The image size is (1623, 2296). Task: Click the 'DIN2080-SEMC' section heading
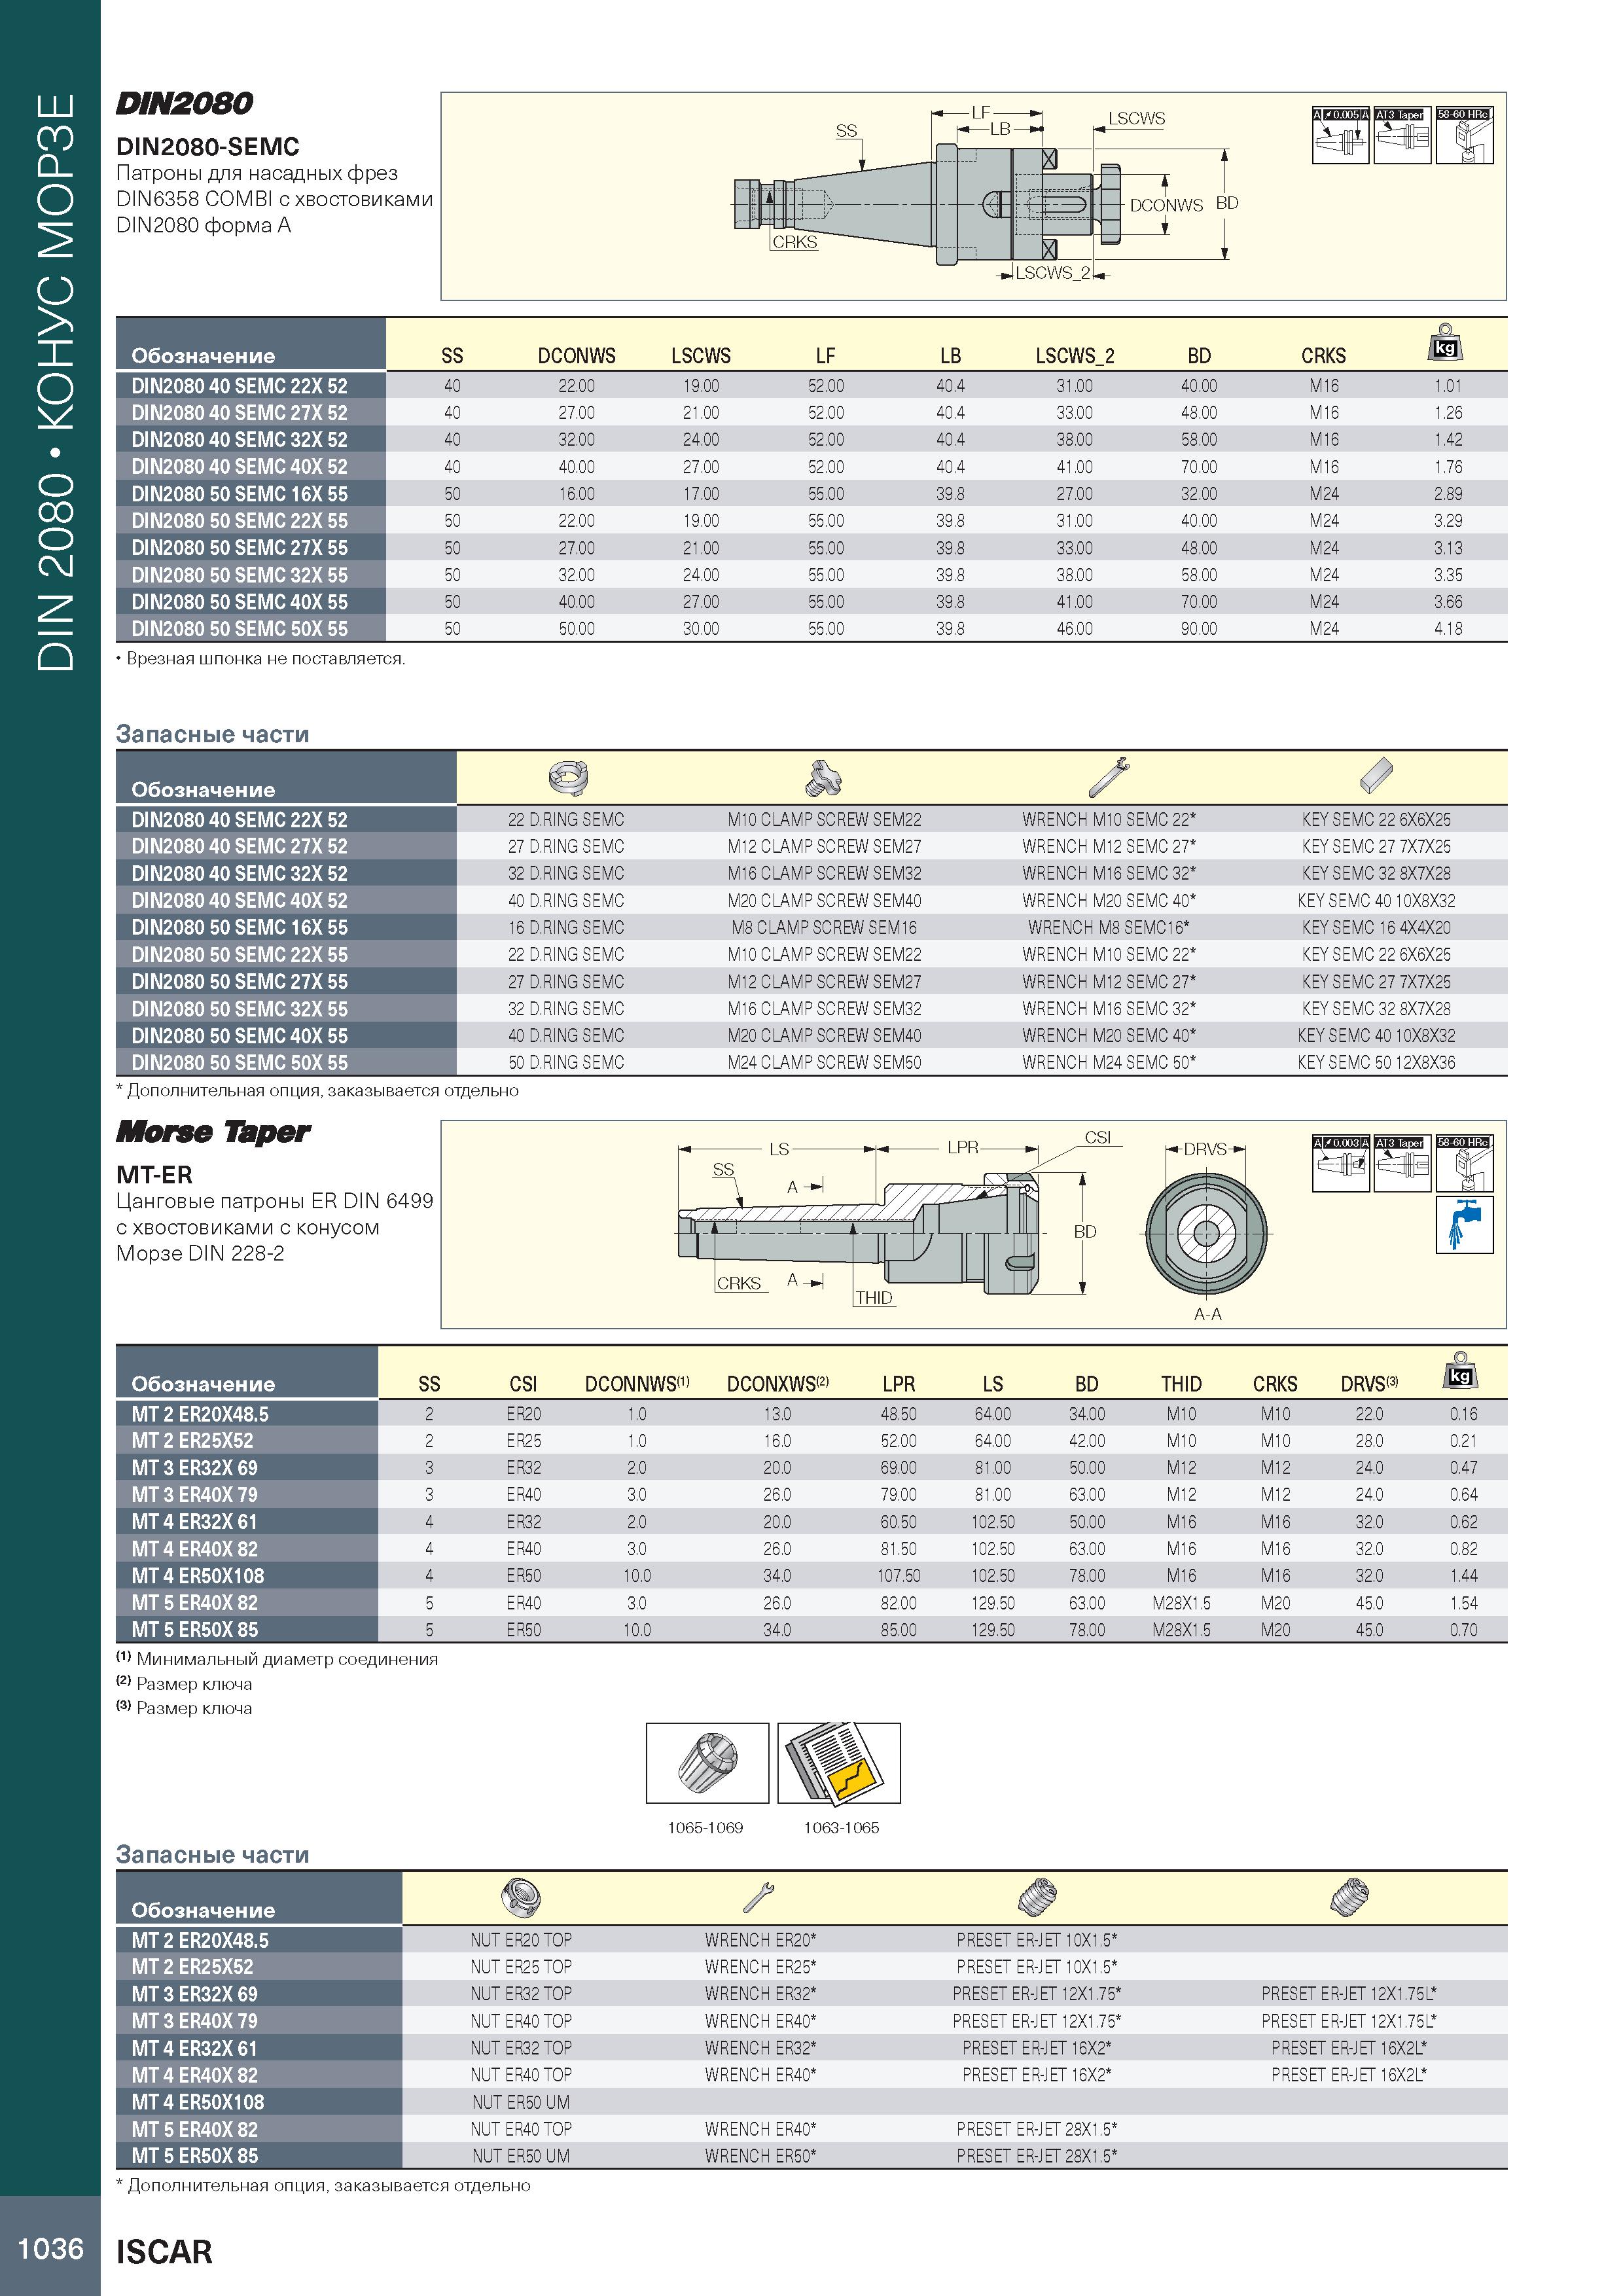coord(208,147)
